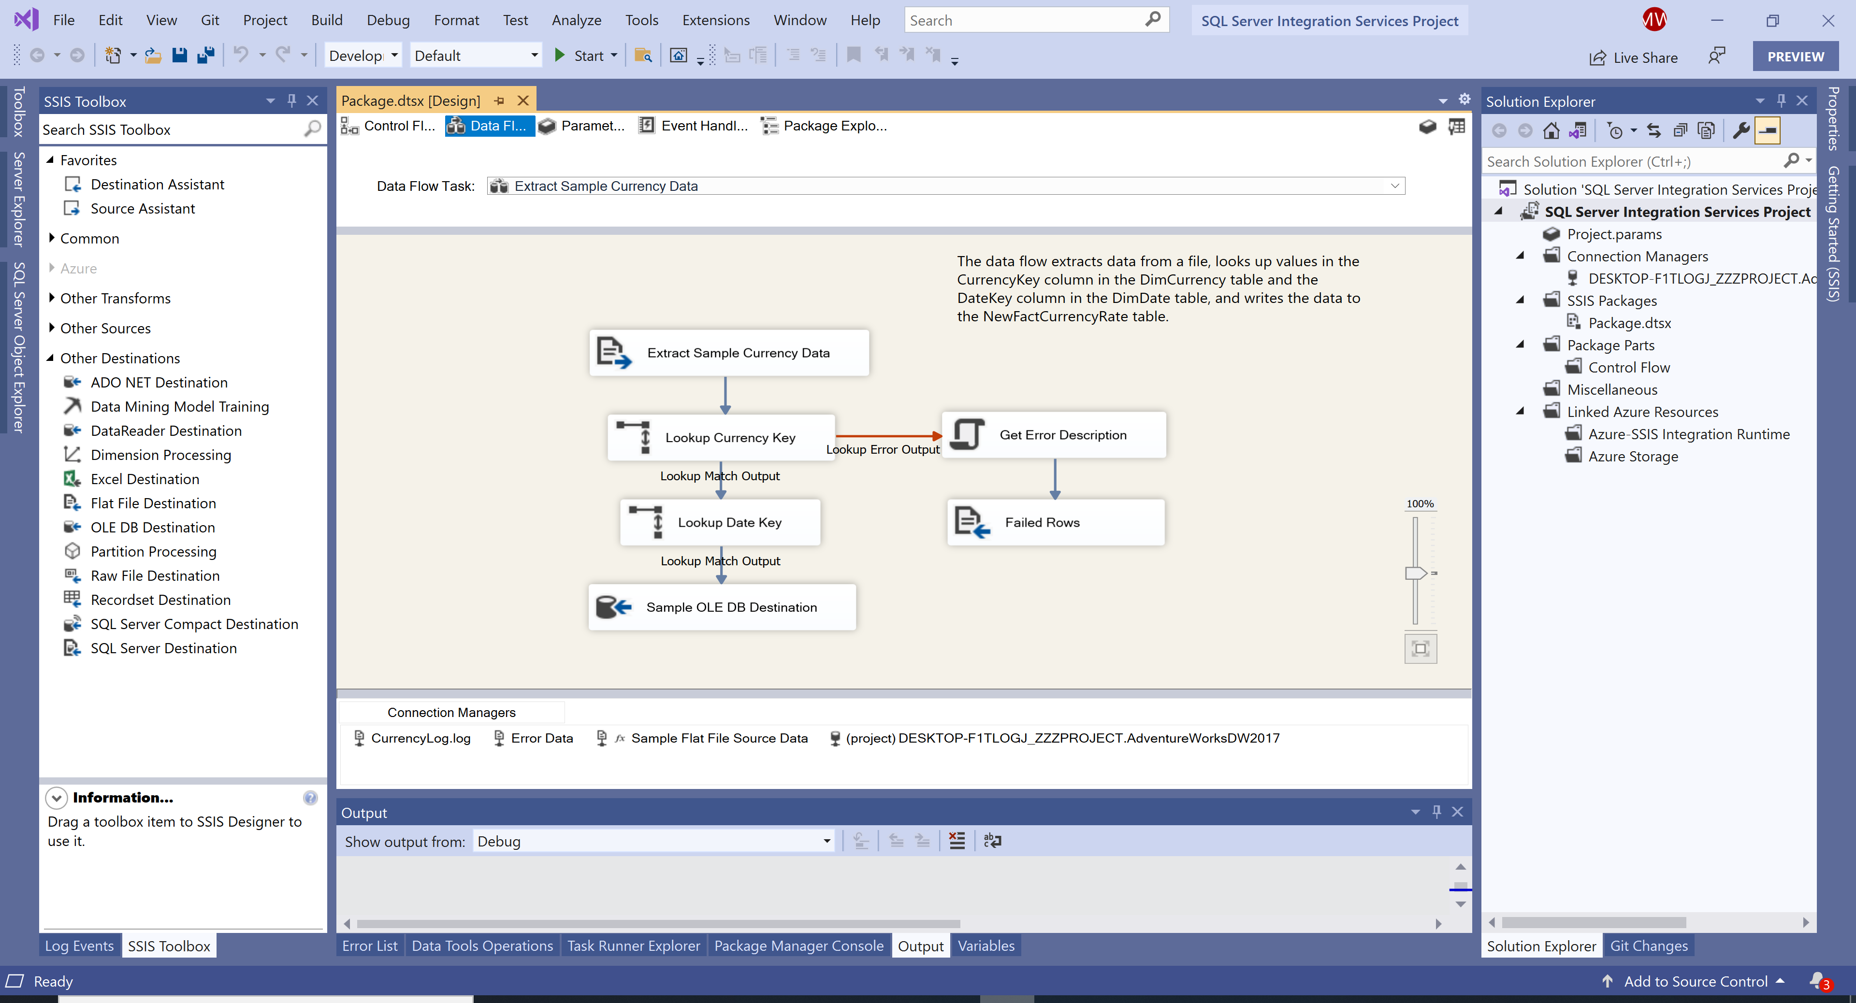Viewport: 1856px width, 1003px height.
Task: Click the Undo arrow icon
Action: (x=241, y=56)
